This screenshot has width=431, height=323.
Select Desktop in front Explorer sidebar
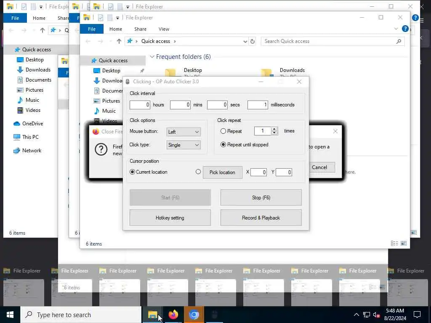pos(111,71)
